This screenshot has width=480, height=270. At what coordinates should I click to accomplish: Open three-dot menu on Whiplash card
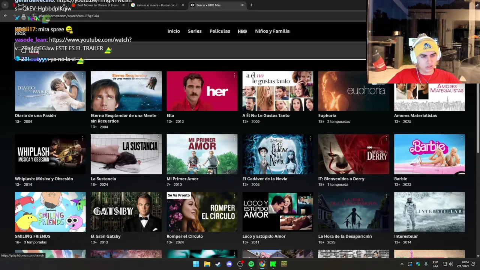click(x=82, y=138)
